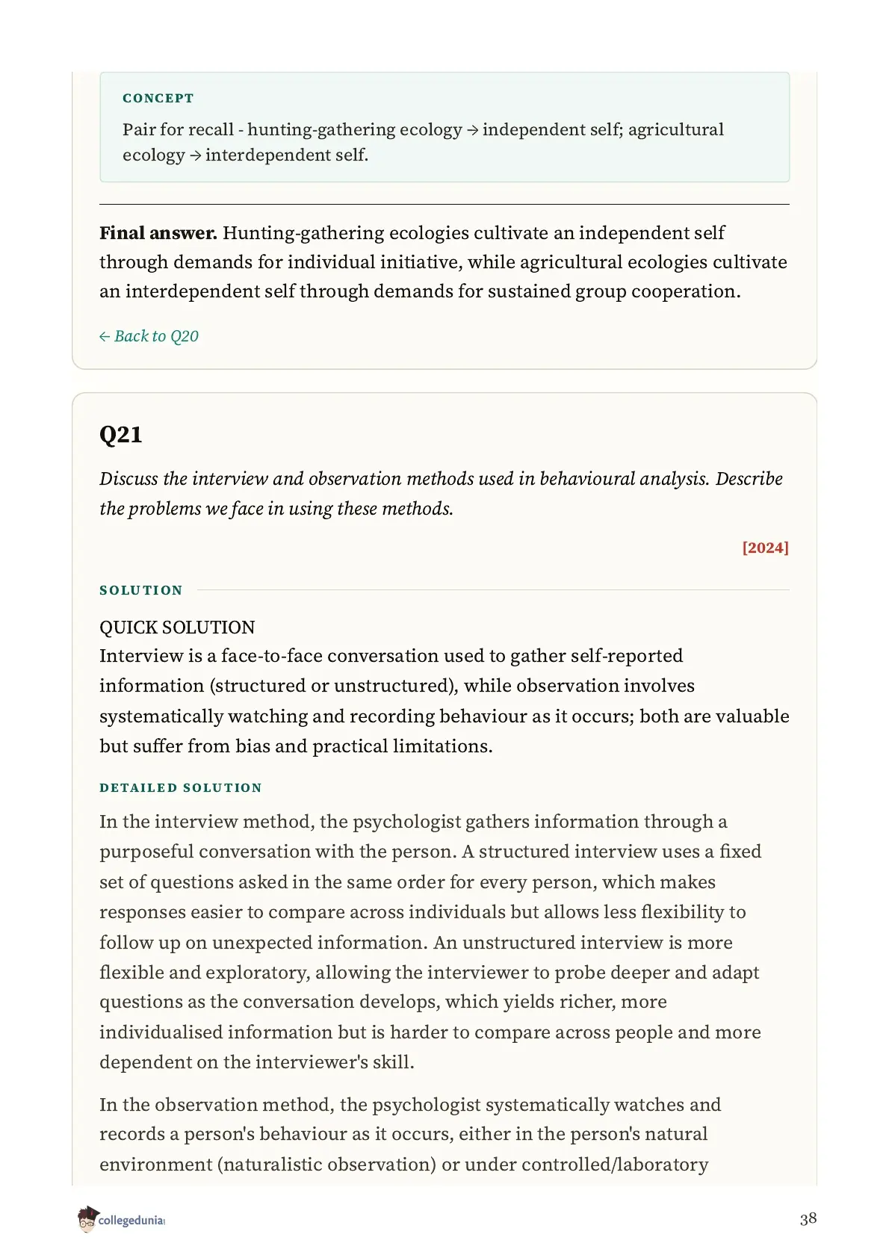This screenshot has height=1258, width=889.
Task: Click the left arrow before Back to Q20
Action: tap(105, 337)
